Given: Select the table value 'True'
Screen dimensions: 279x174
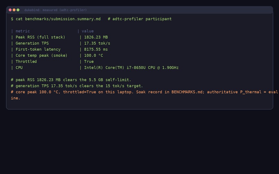Looking at the screenshot, I should click(x=89, y=61).
